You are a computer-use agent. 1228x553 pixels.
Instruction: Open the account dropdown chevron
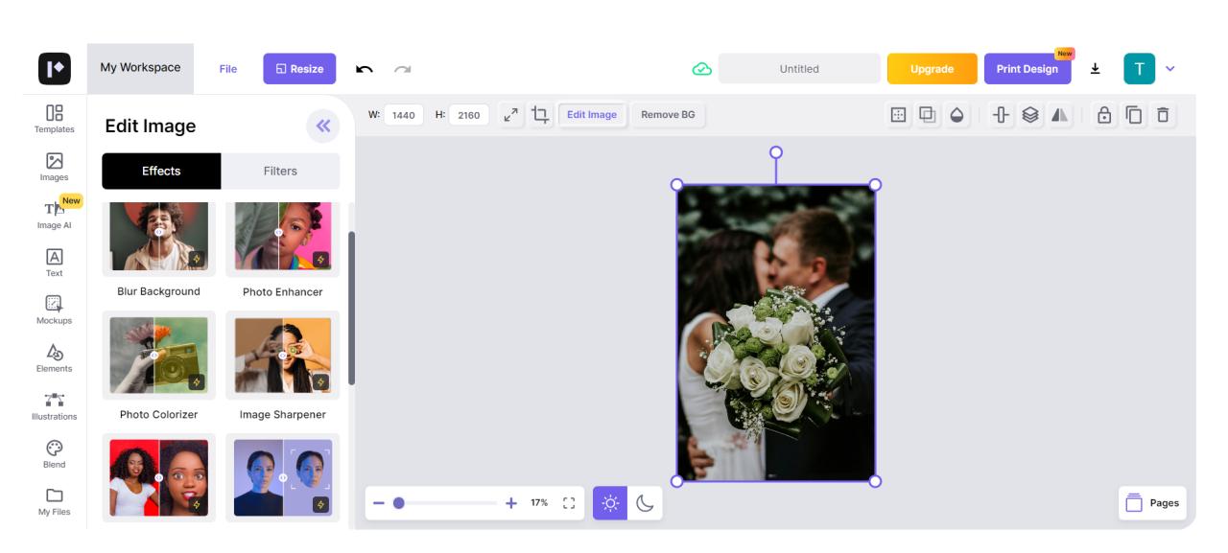click(1169, 69)
